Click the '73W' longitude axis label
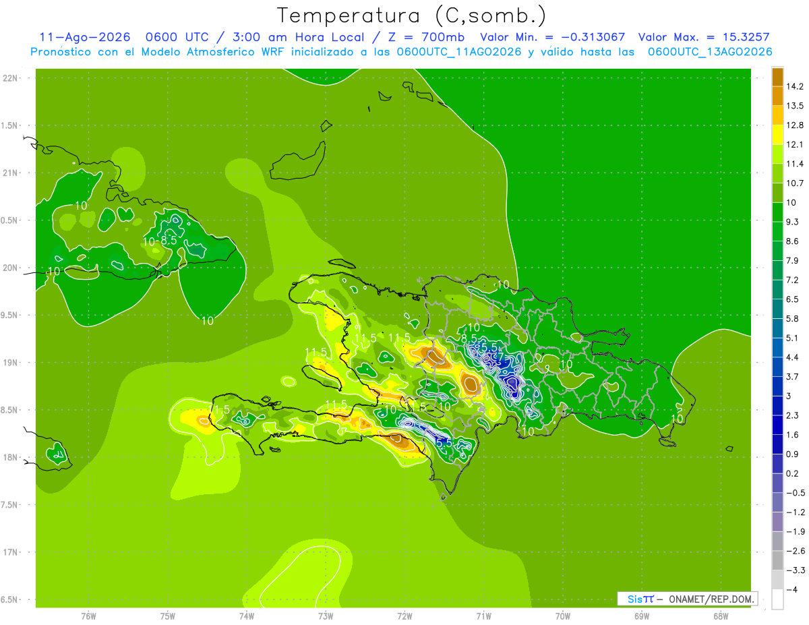Screen dimensions: 809x625 point(326,616)
